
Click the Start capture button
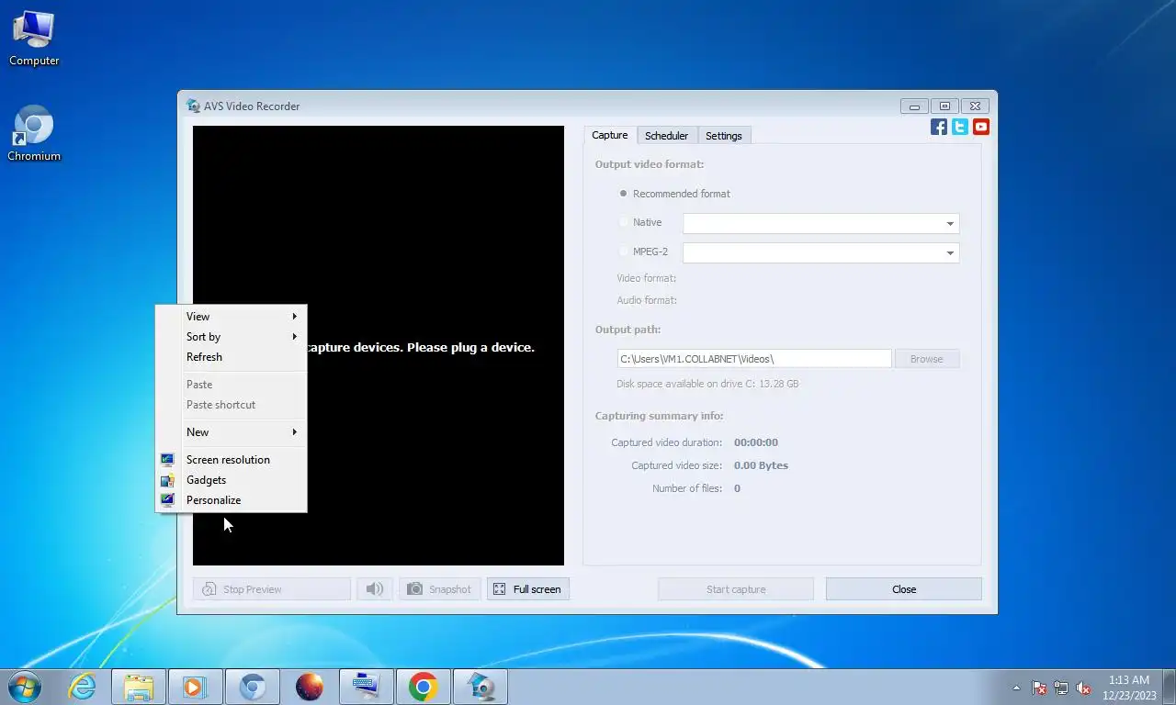click(736, 589)
